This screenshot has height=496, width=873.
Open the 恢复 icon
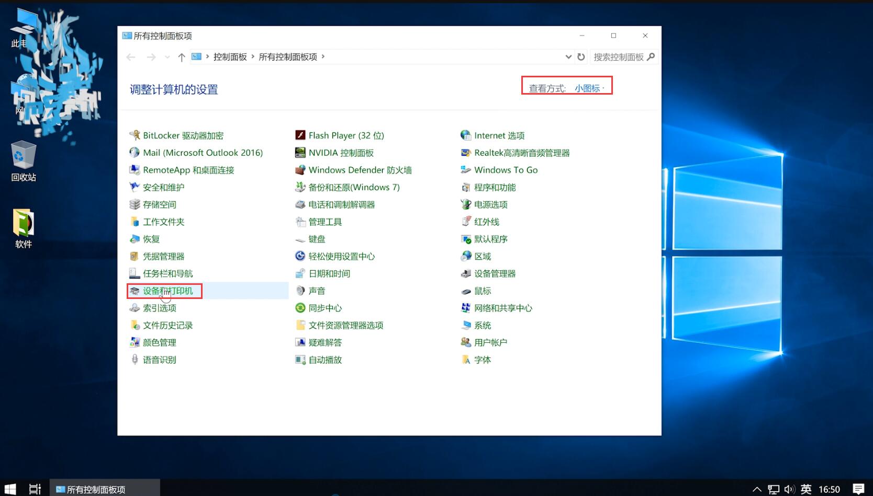tap(135, 239)
